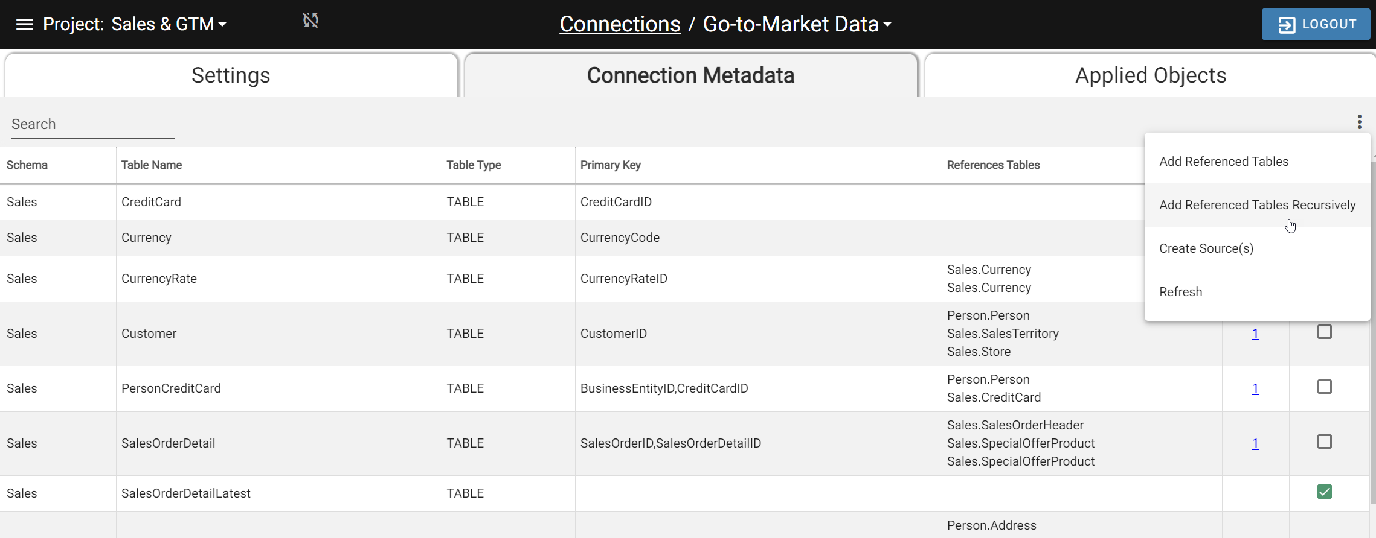1376x538 pixels.
Task: Switch to the Applied Objects tab
Action: (1150, 75)
